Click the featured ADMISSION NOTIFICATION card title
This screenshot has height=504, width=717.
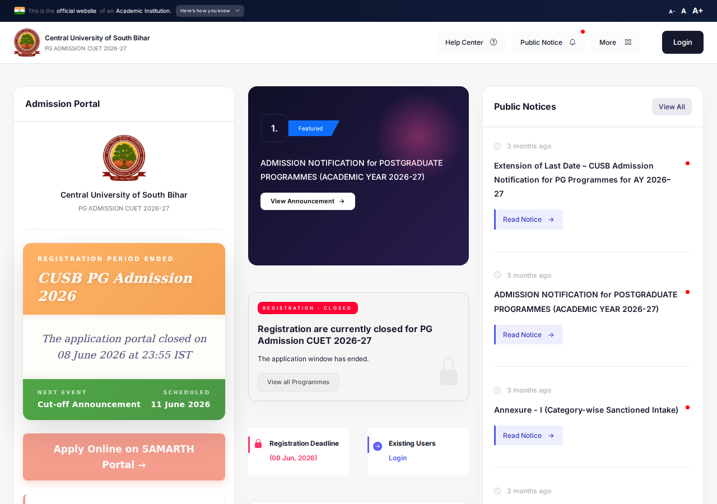click(x=352, y=170)
